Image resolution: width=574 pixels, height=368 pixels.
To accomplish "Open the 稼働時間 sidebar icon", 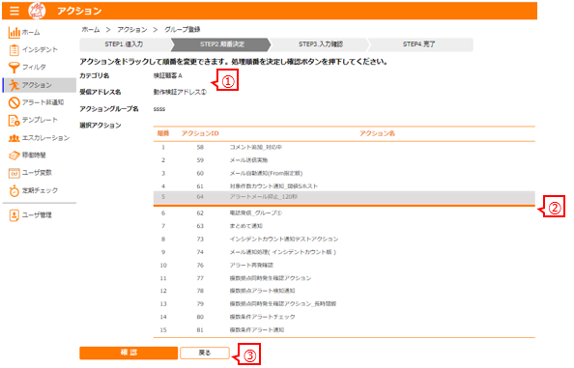I will pos(14,156).
